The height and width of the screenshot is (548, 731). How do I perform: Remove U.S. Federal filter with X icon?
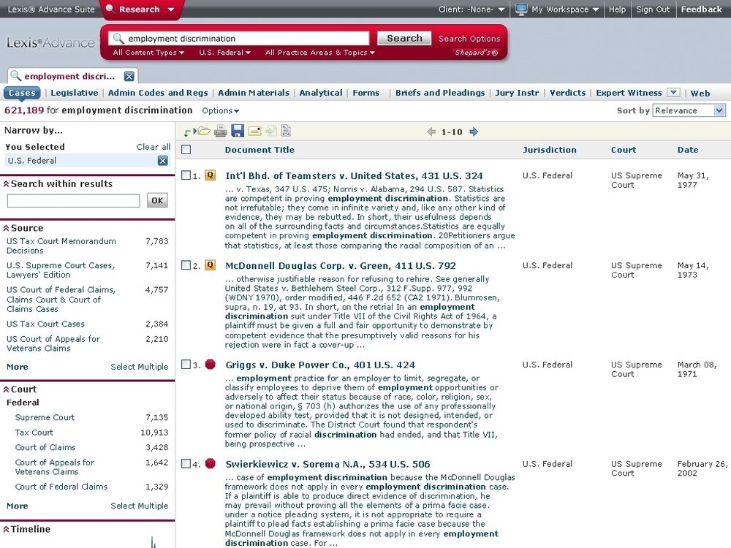click(162, 161)
